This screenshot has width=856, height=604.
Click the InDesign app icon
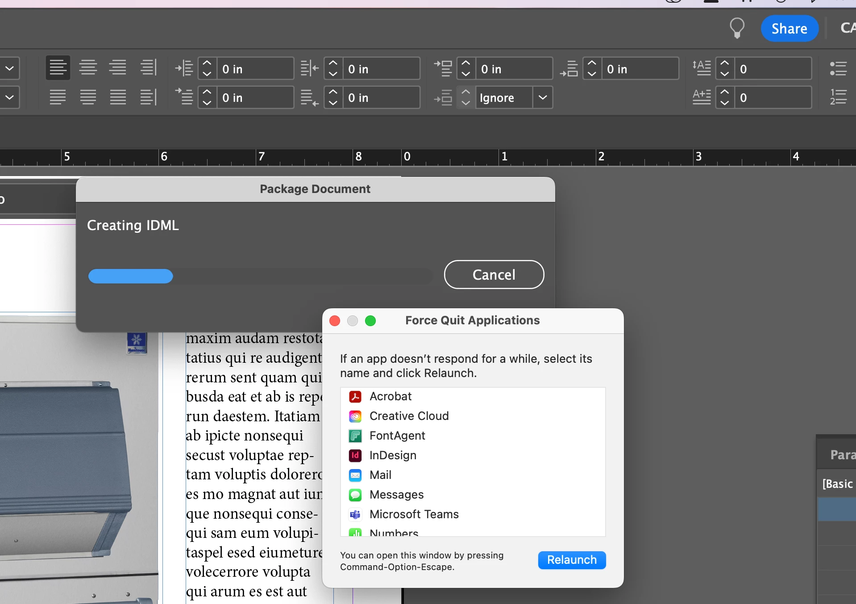click(355, 456)
